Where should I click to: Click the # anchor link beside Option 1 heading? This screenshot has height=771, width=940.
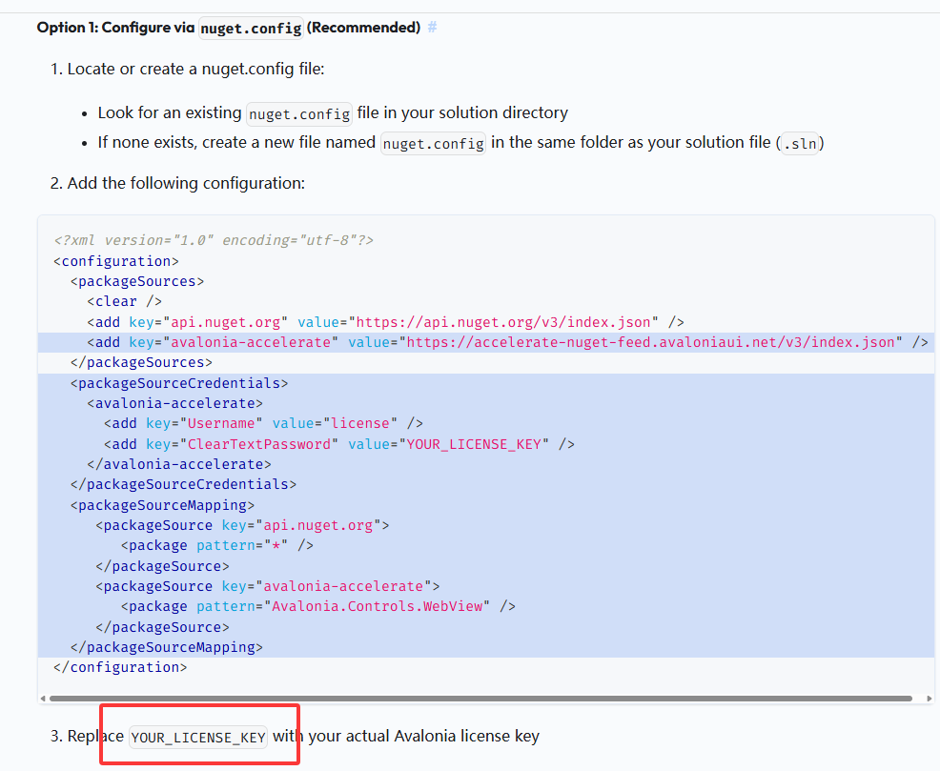pyautogui.click(x=432, y=28)
